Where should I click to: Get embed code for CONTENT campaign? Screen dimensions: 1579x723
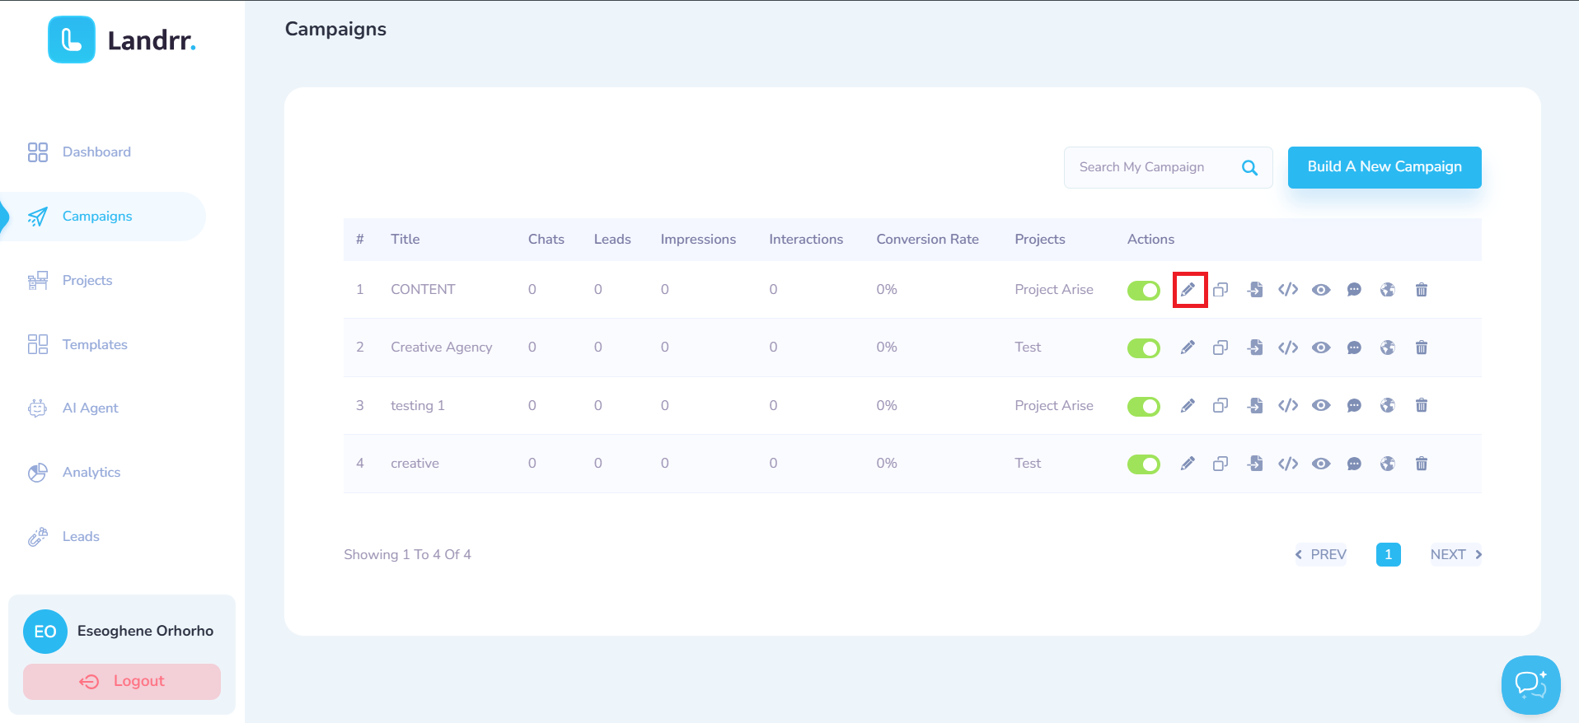pyautogui.click(x=1288, y=290)
